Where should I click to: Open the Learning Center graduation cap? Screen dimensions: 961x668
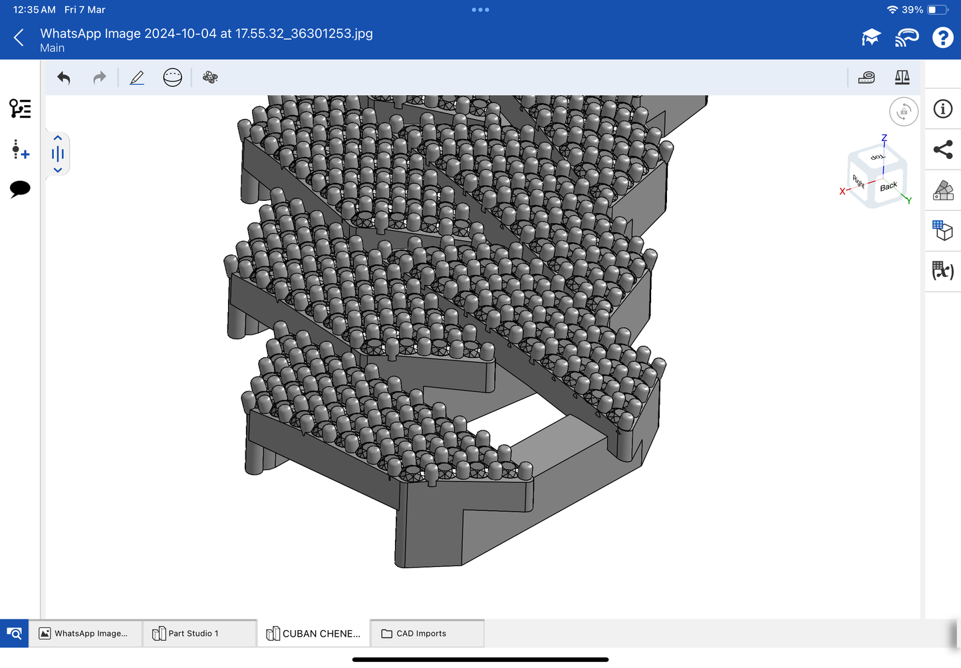pyautogui.click(x=871, y=38)
